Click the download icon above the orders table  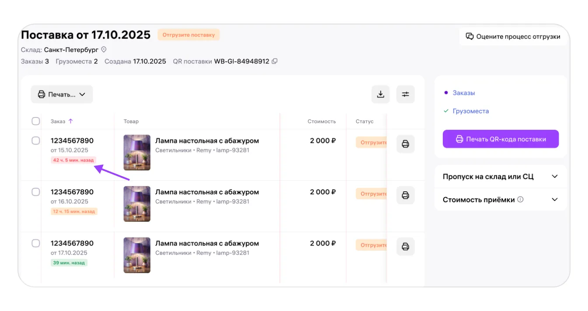[x=380, y=94]
